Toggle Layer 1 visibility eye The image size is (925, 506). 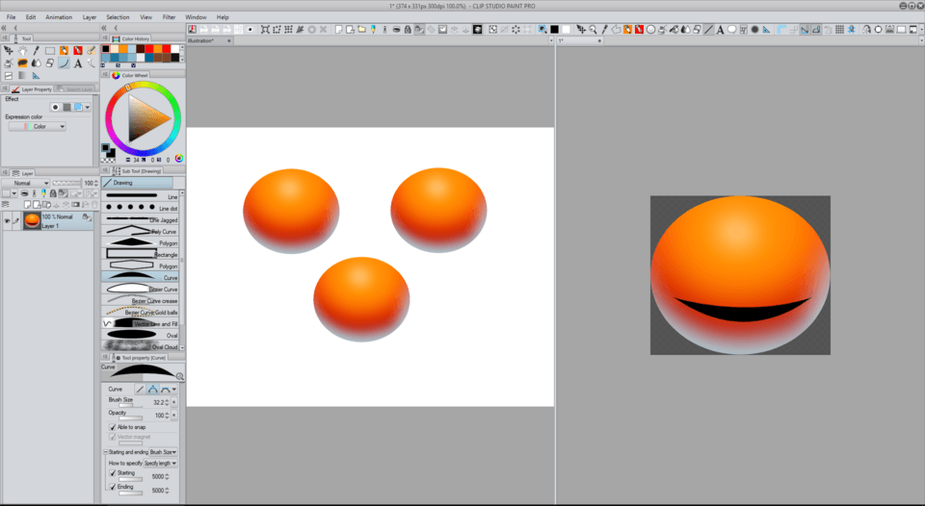coord(7,220)
